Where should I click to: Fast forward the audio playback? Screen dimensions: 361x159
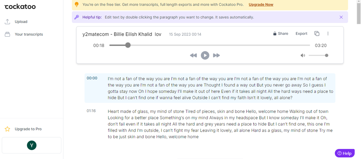[217, 56]
